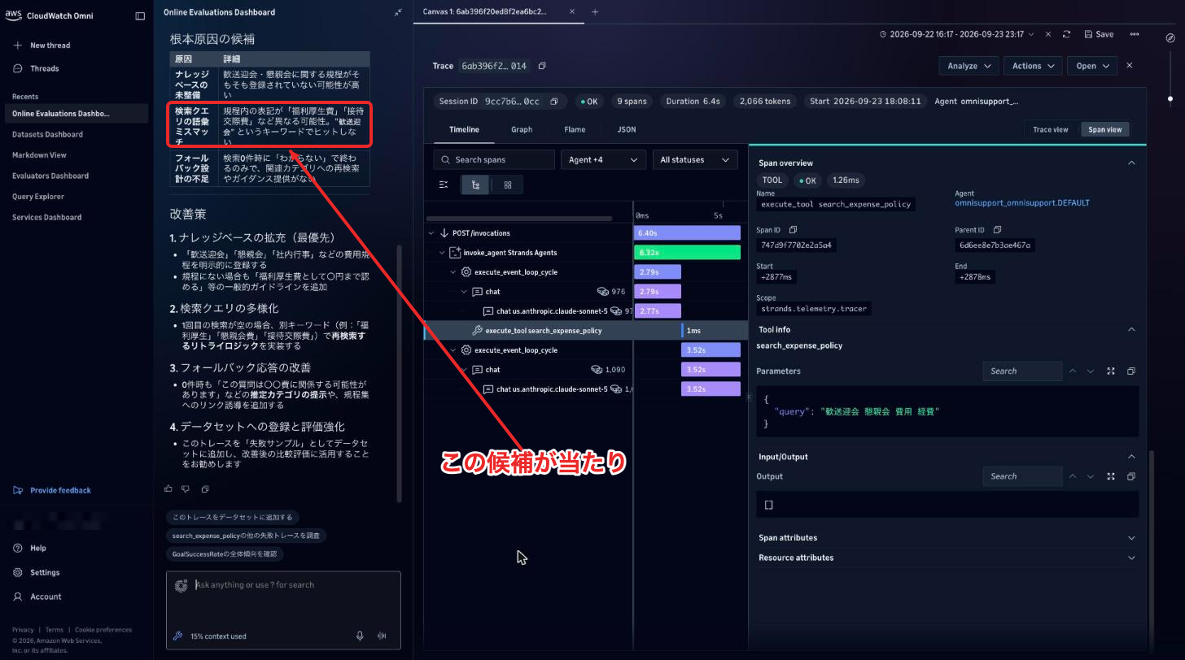Screen dimensions: 1185x660
Task: Start a New thread
Action: click(50, 46)
